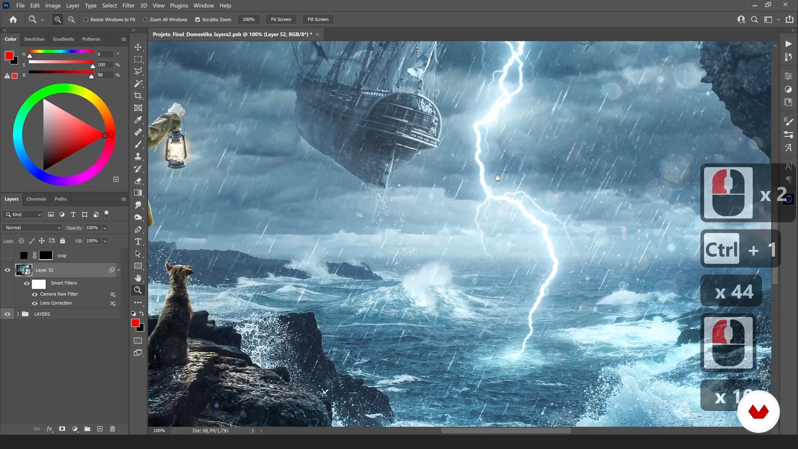This screenshot has height=449, width=798.
Task: Click the Fill Screen button
Action: (x=318, y=20)
